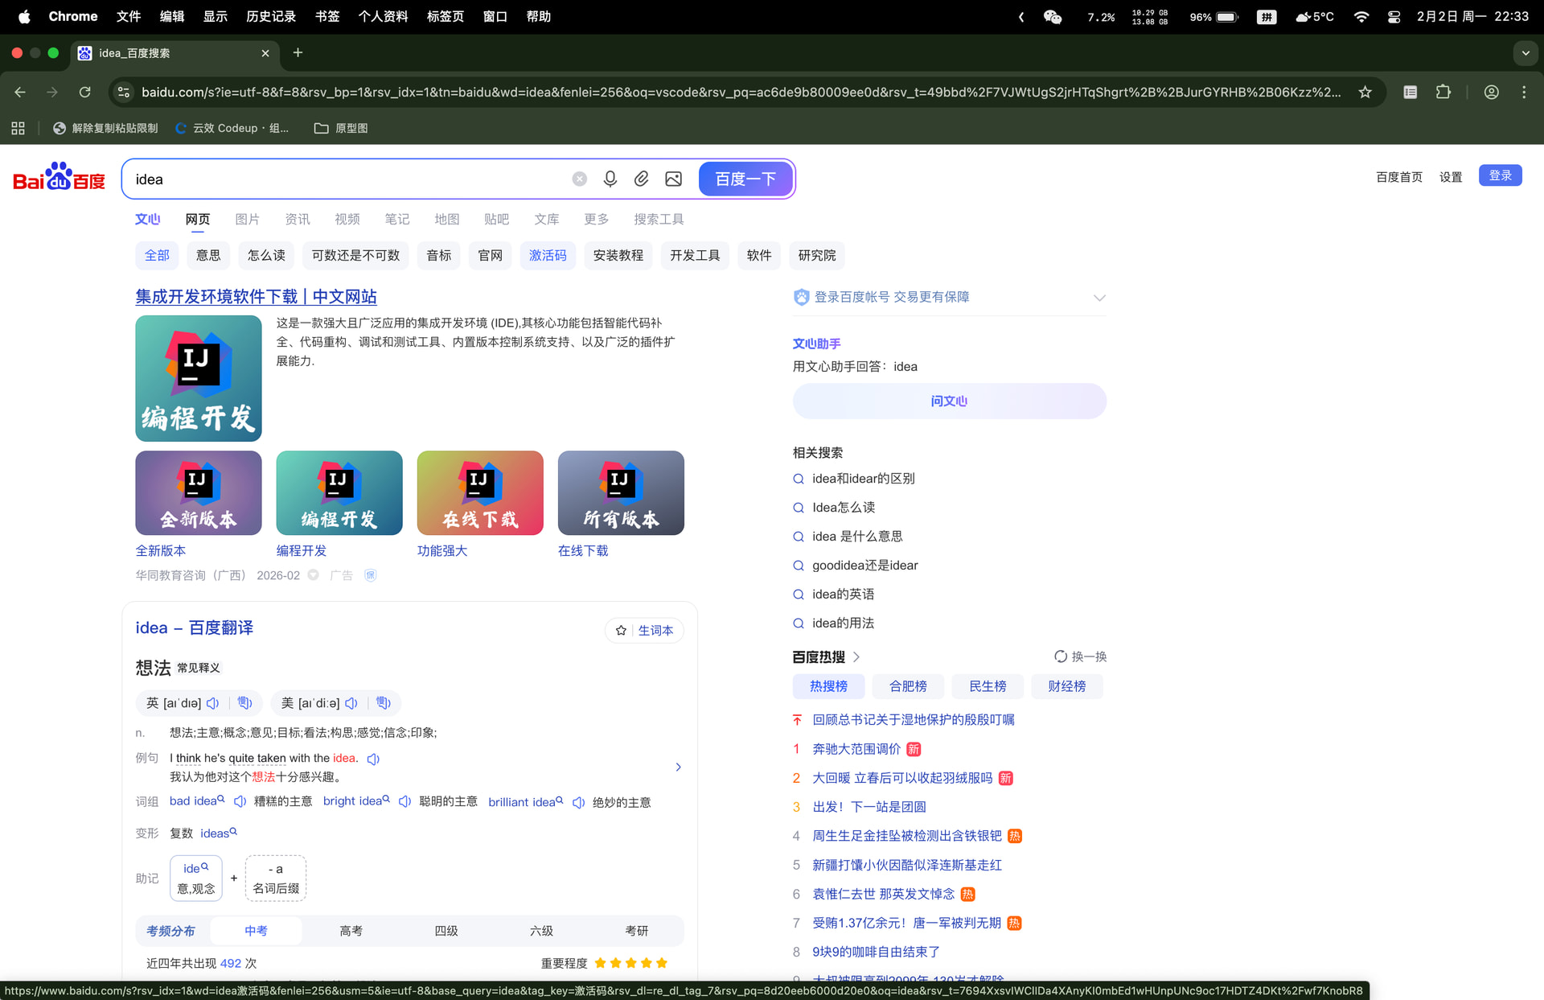Image resolution: width=1544 pixels, height=1000 pixels.
Task: Open image search camera icon
Action: [674, 179]
